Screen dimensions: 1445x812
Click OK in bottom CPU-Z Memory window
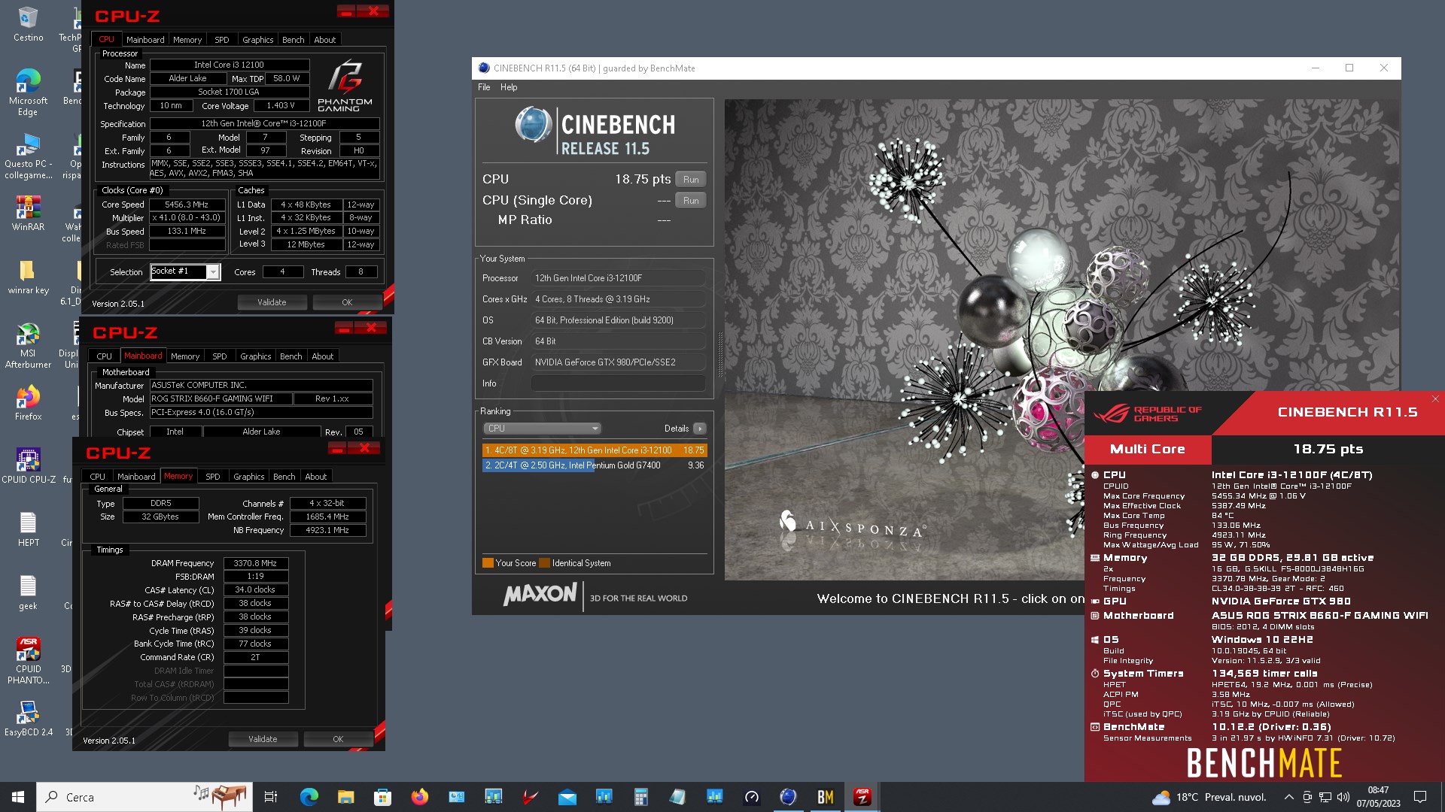tap(338, 739)
